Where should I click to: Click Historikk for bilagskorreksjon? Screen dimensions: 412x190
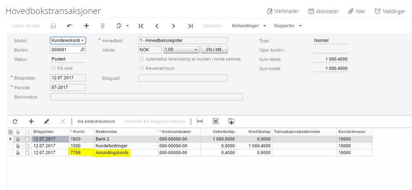(x=155, y=121)
